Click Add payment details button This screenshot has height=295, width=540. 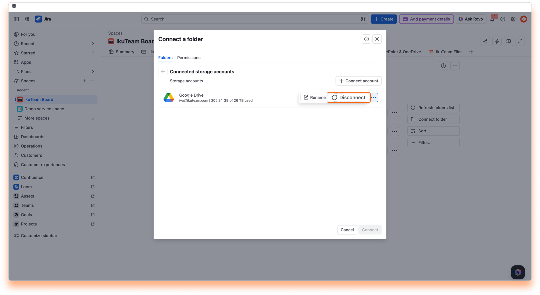(426, 19)
